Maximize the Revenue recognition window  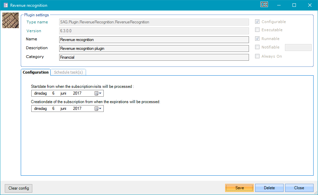(x=294, y=5)
